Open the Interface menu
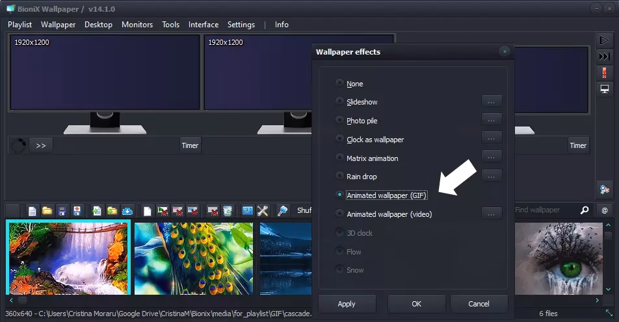 pos(204,25)
